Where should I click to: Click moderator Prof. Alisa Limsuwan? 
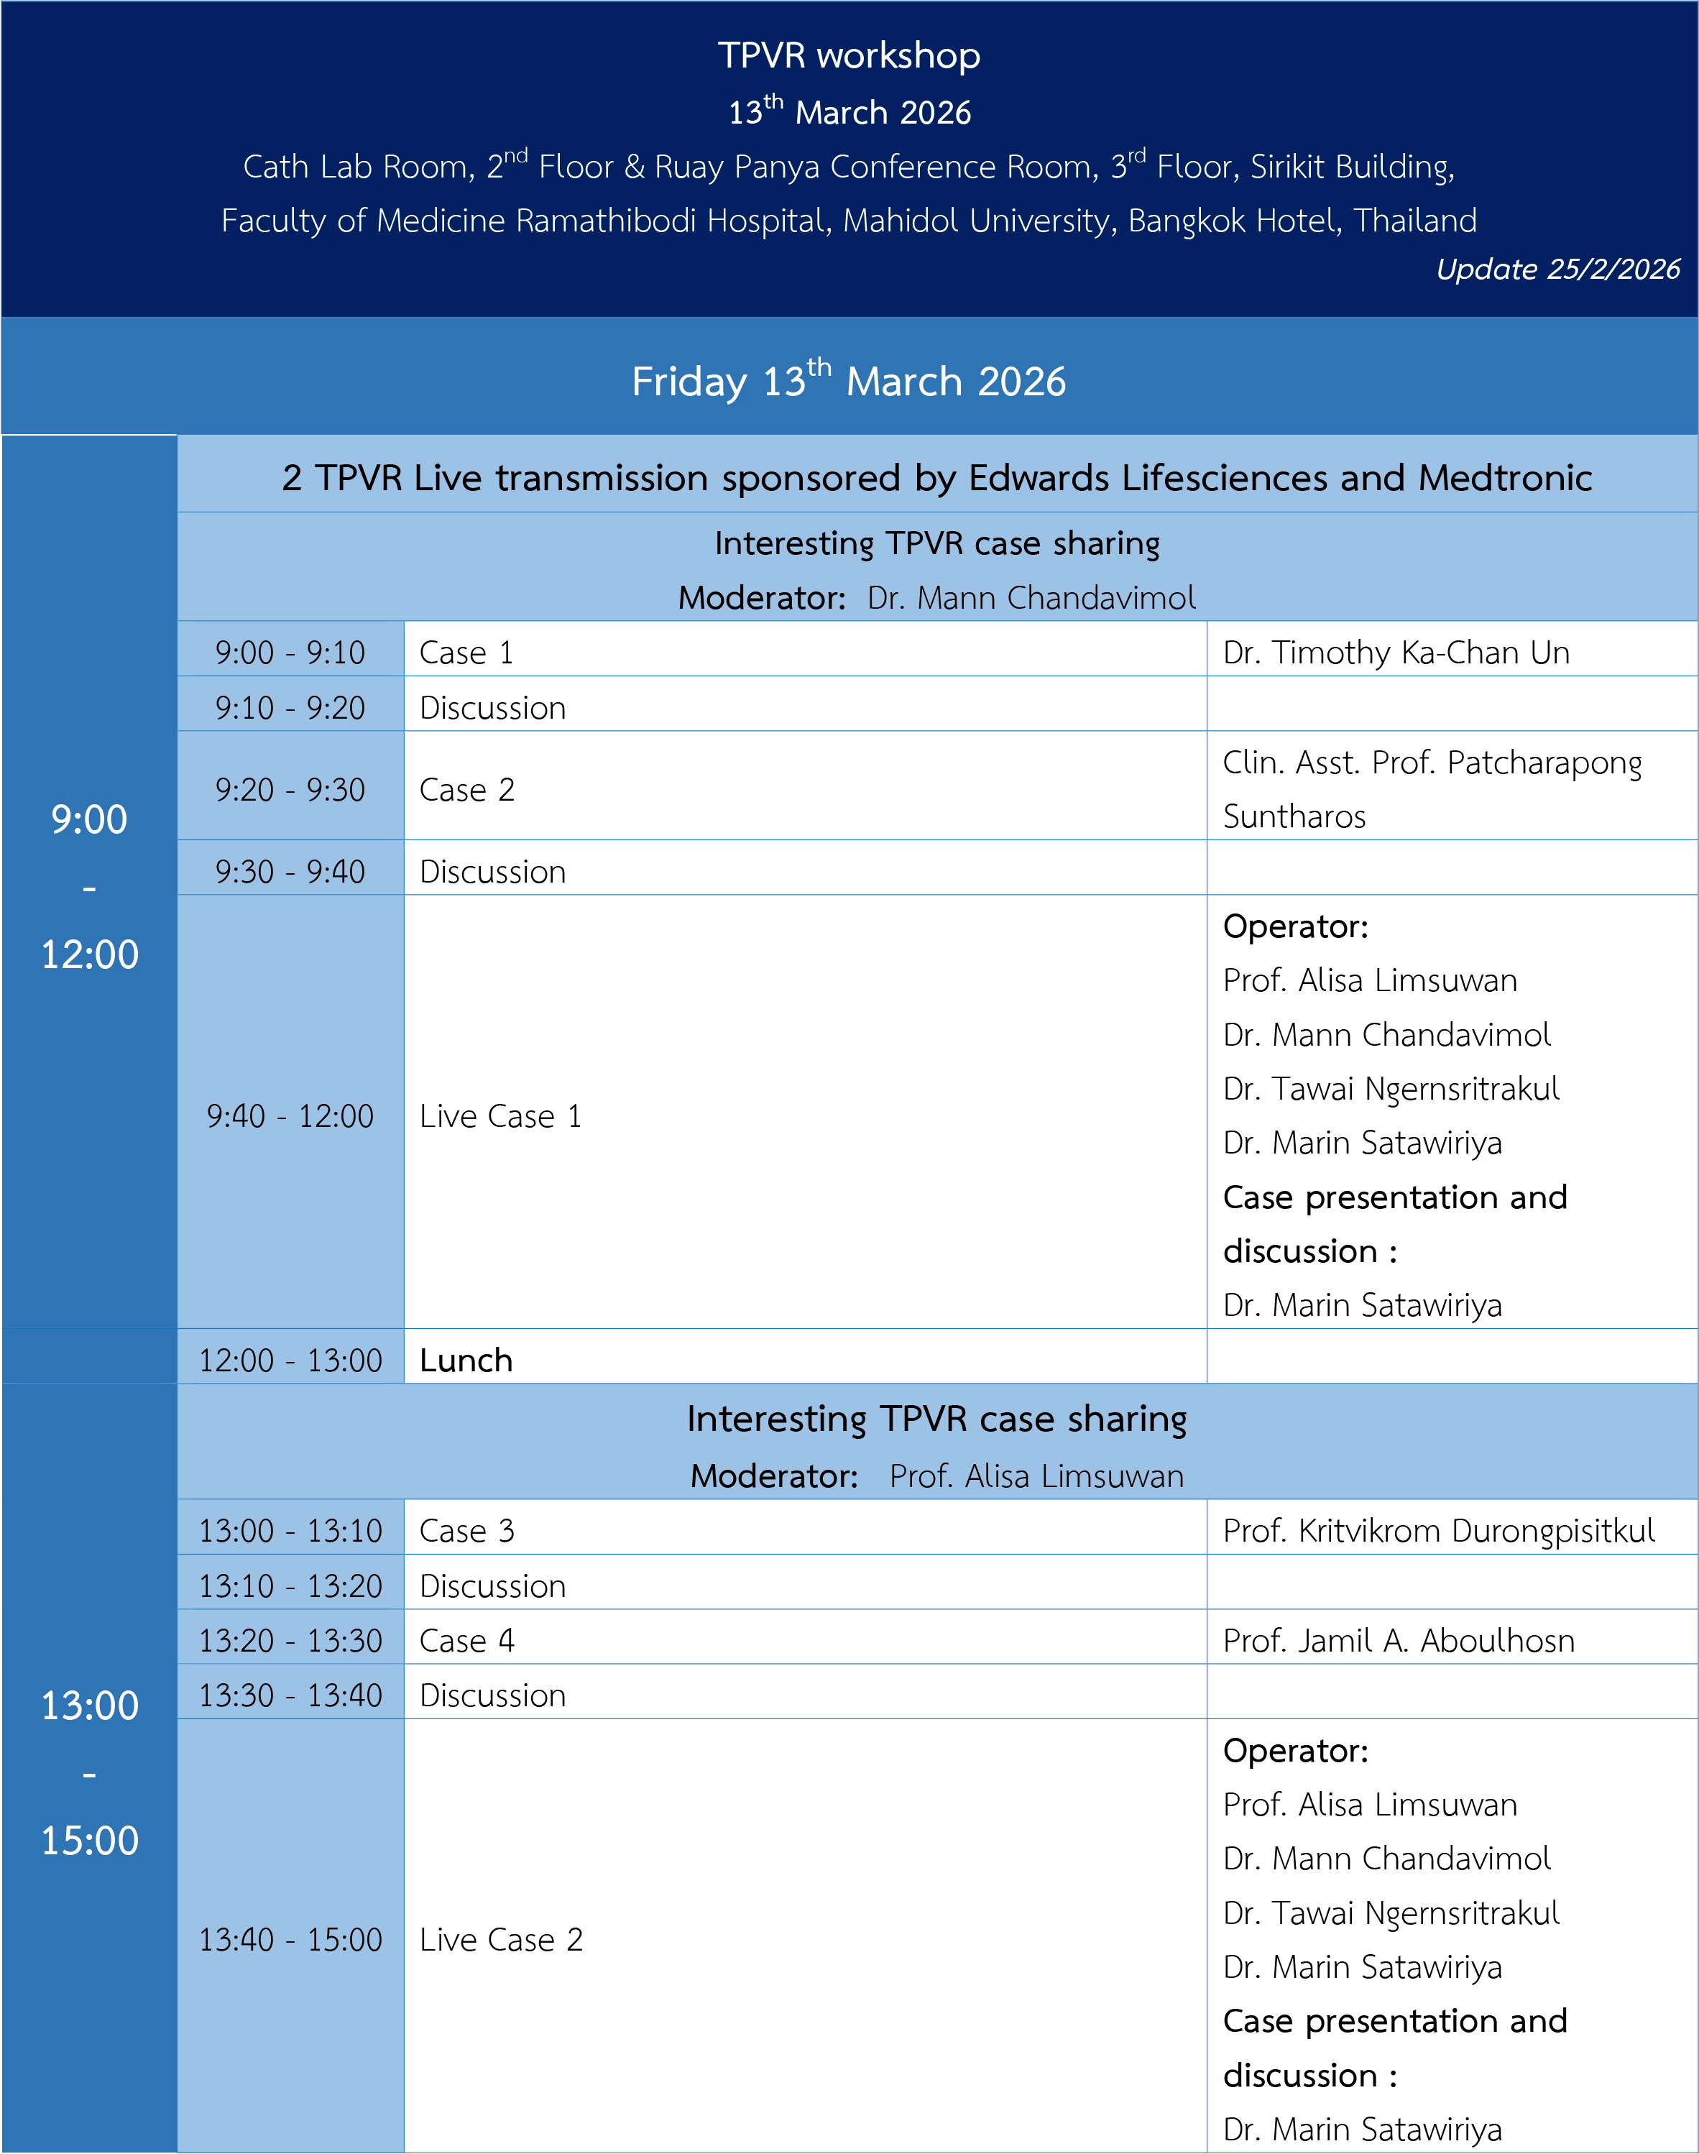(x=1036, y=1476)
